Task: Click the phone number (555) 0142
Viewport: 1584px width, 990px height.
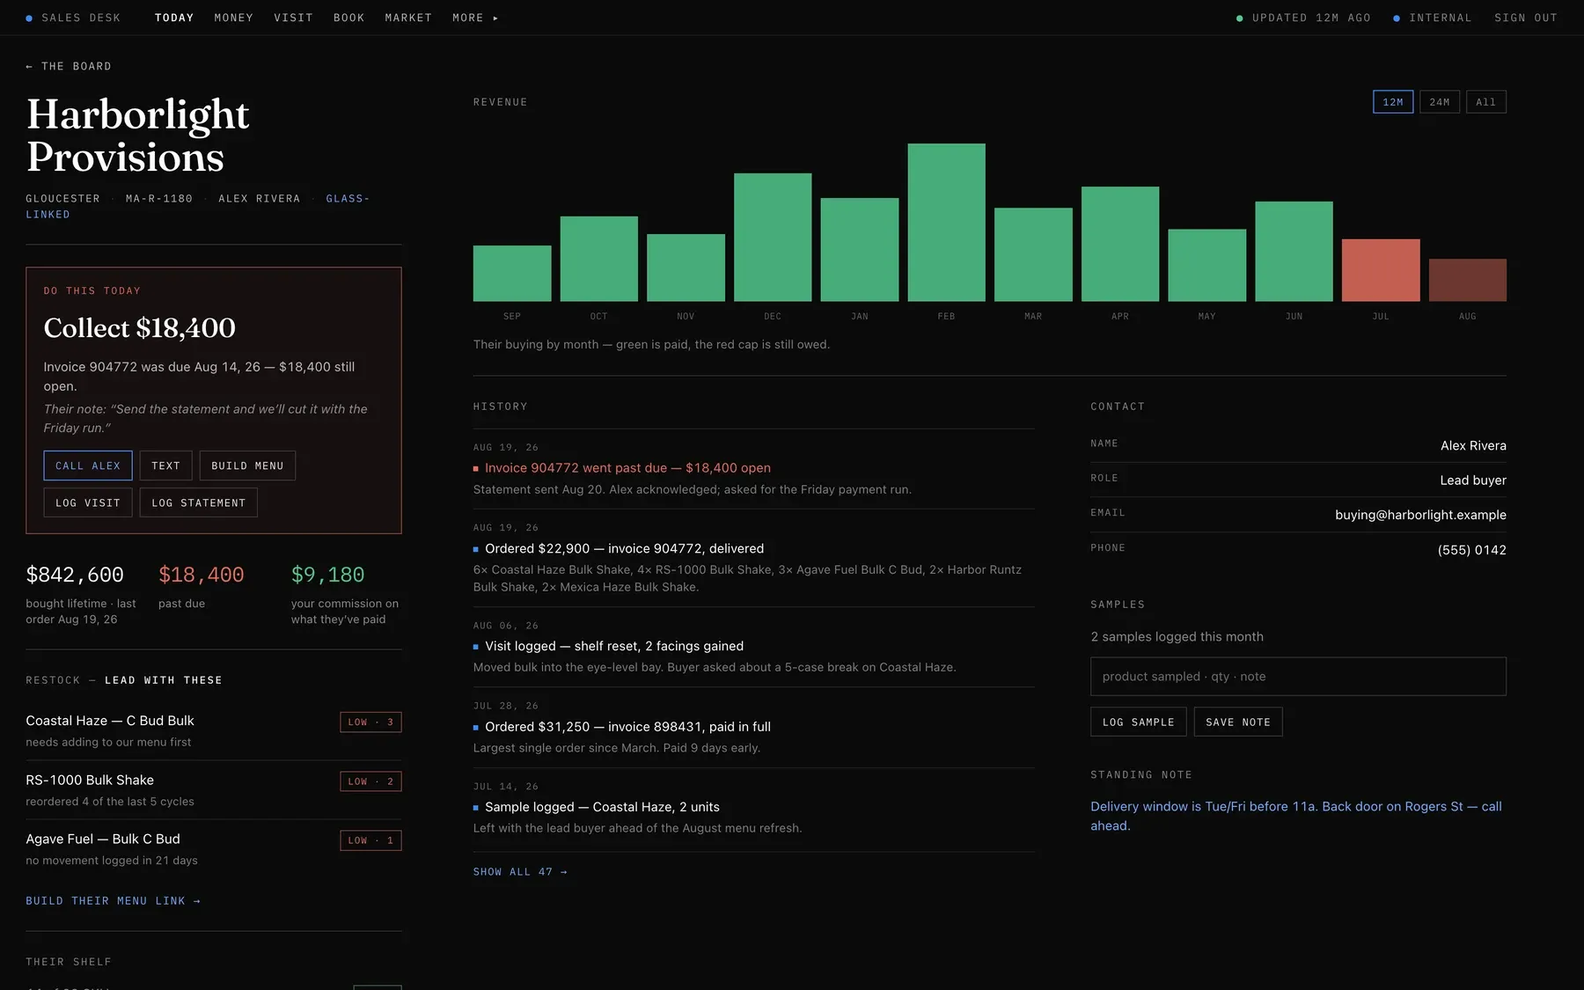Action: [x=1471, y=550]
